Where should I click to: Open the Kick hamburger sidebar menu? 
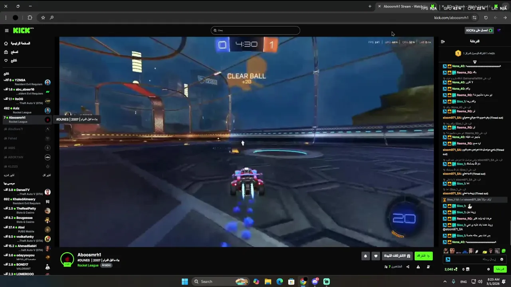click(x=6, y=30)
